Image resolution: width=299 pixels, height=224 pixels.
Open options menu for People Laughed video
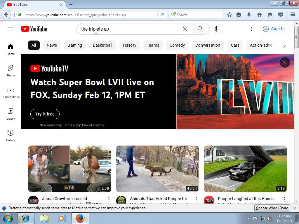285,199
